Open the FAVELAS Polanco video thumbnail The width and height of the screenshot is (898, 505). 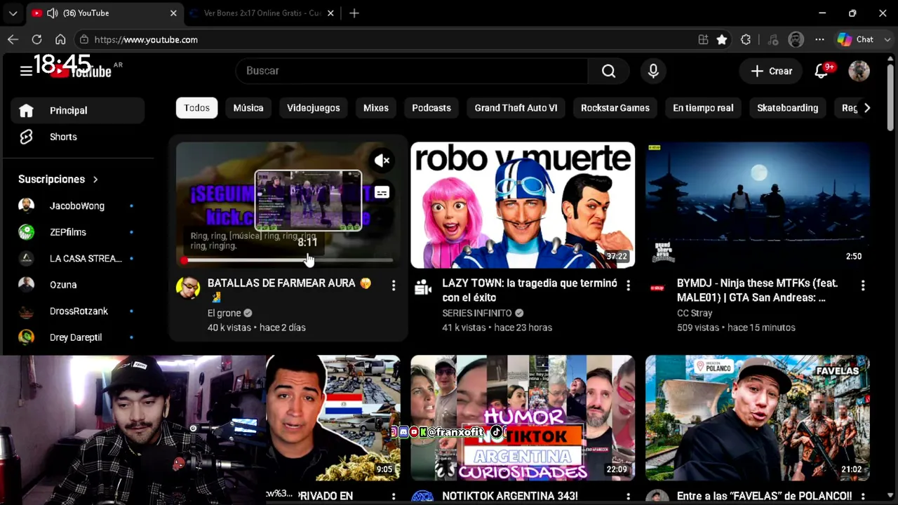tap(758, 418)
